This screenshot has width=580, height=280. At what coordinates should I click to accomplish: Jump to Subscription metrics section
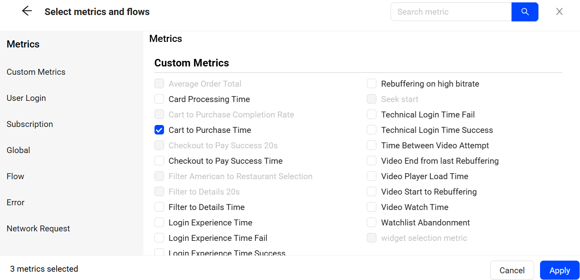pyautogui.click(x=30, y=124)
